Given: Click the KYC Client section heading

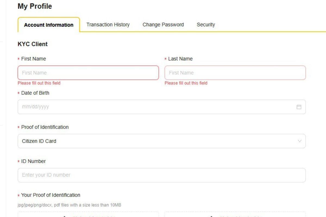Looking at the screenshot, I should (33, 44).
